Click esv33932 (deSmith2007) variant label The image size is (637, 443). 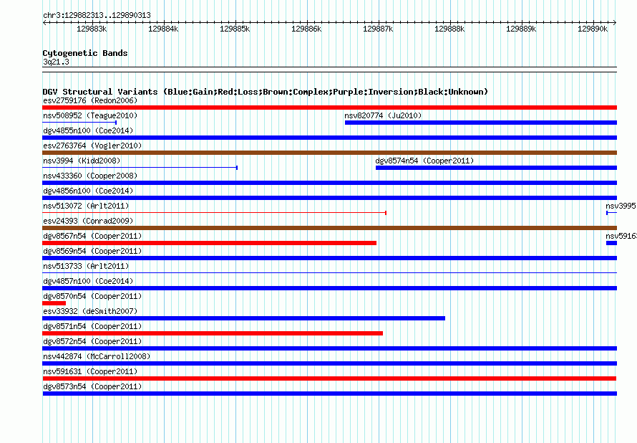(90, 311)
